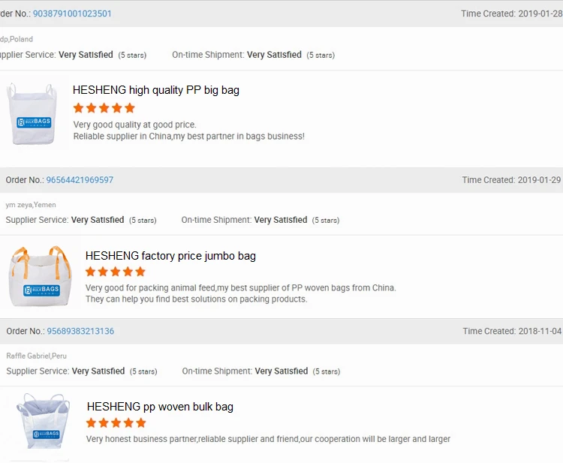This screenshot has width=563, height=463.
Task: Click star rating under PP big bag
Action: [104, 108]
